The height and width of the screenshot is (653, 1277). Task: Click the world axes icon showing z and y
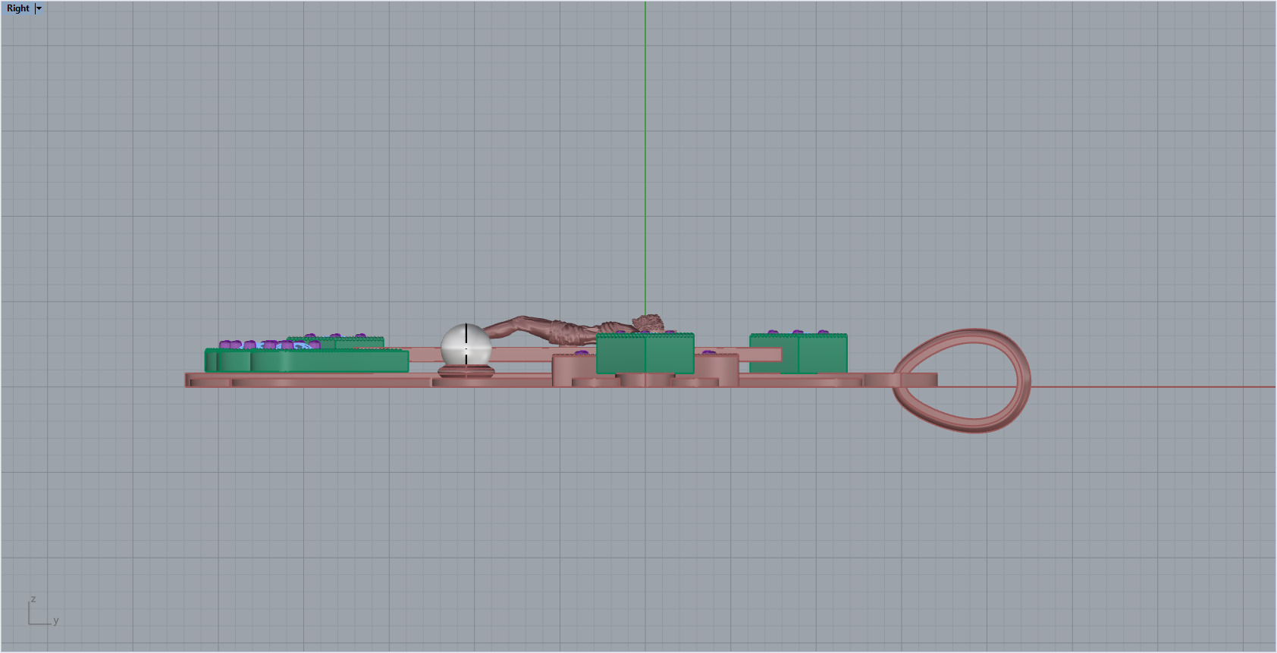click(x=43, y=611)
